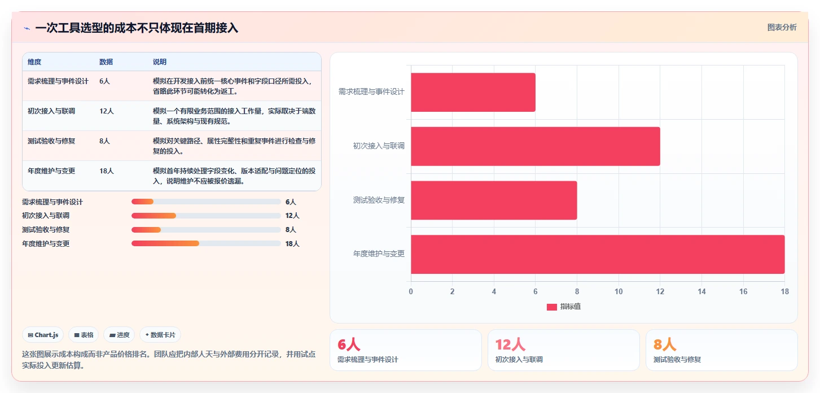820x393 pixels.
Task: Click the 表格 chip
Action: click(84, 335)
